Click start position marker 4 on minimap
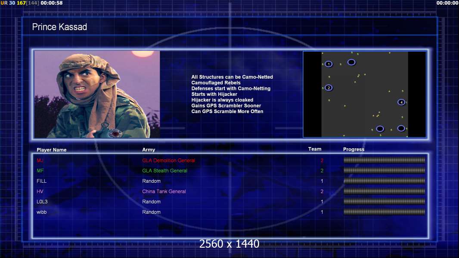The width and height of the screenshot is (459, 258). [401, 102]
